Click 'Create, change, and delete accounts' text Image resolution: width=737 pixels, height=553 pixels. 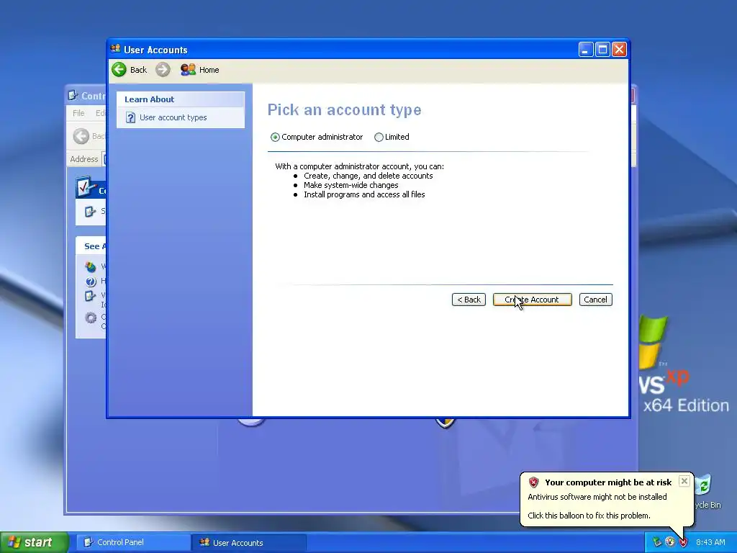368,176
